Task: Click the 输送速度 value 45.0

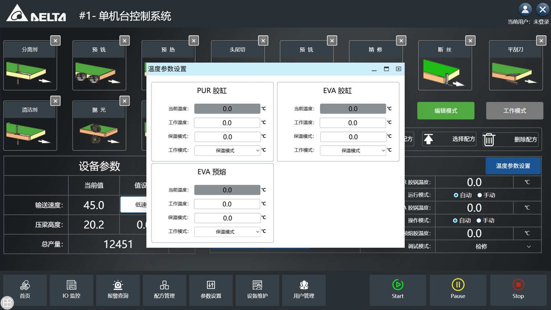Action: [94, 205]
